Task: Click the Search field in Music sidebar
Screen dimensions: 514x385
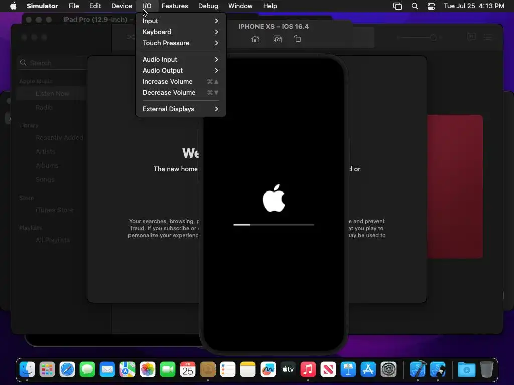Action: coord(52,63)
